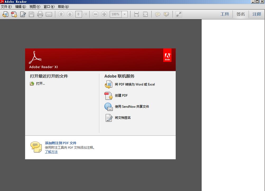Screen dimensions: 265x191
Task: Open the 编辑(E) menu
Action: (x=21, y=7)
